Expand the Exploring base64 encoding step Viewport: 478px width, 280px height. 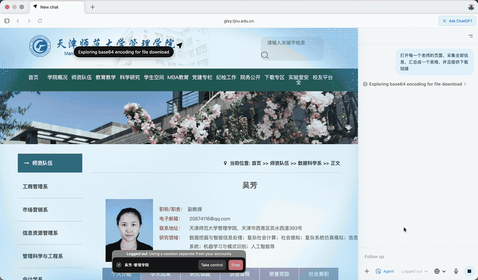point(415,84)
